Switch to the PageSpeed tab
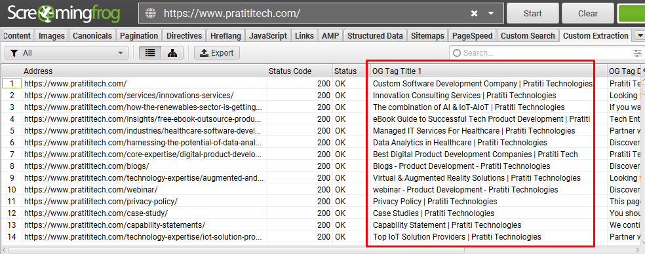The width and height of the screenshot is (645, 254). (x=472, y=36)
